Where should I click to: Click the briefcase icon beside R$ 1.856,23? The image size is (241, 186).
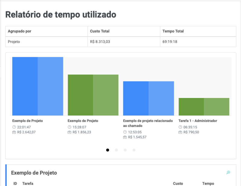click(70, 132)
